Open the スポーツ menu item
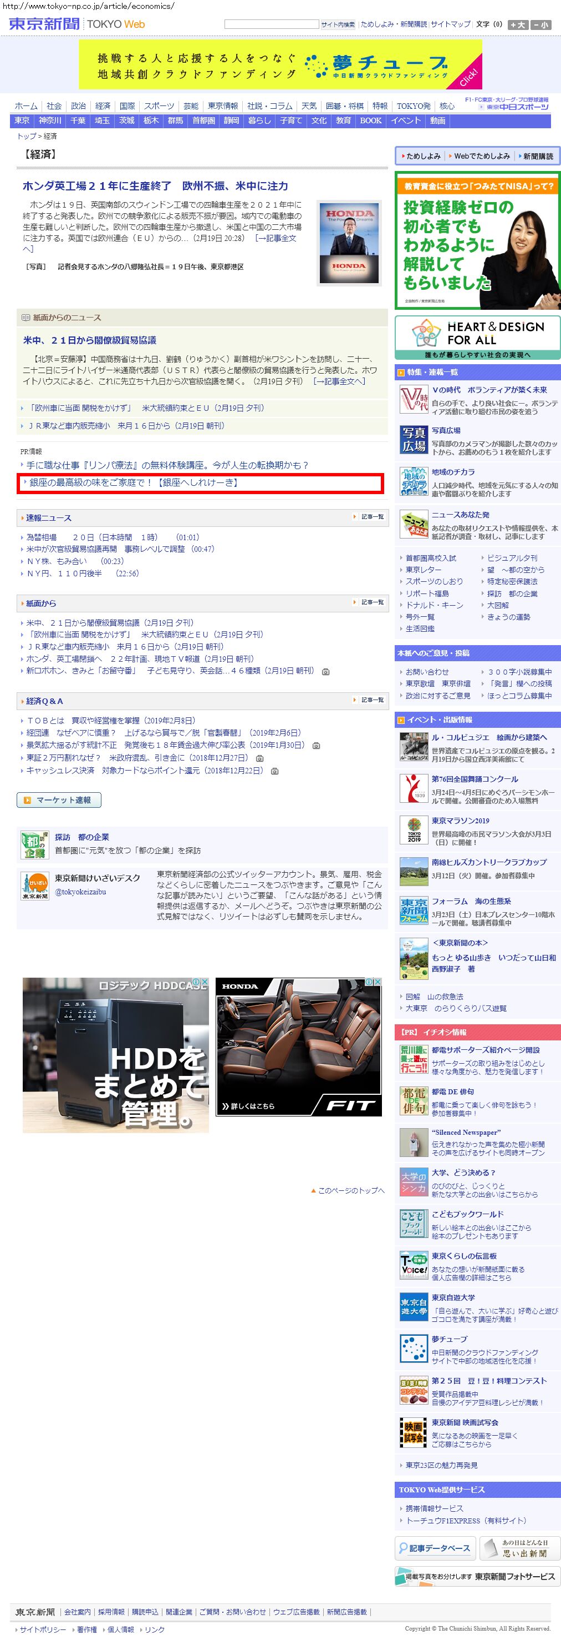Viewport: 561px width, 1640px height. 159,105
